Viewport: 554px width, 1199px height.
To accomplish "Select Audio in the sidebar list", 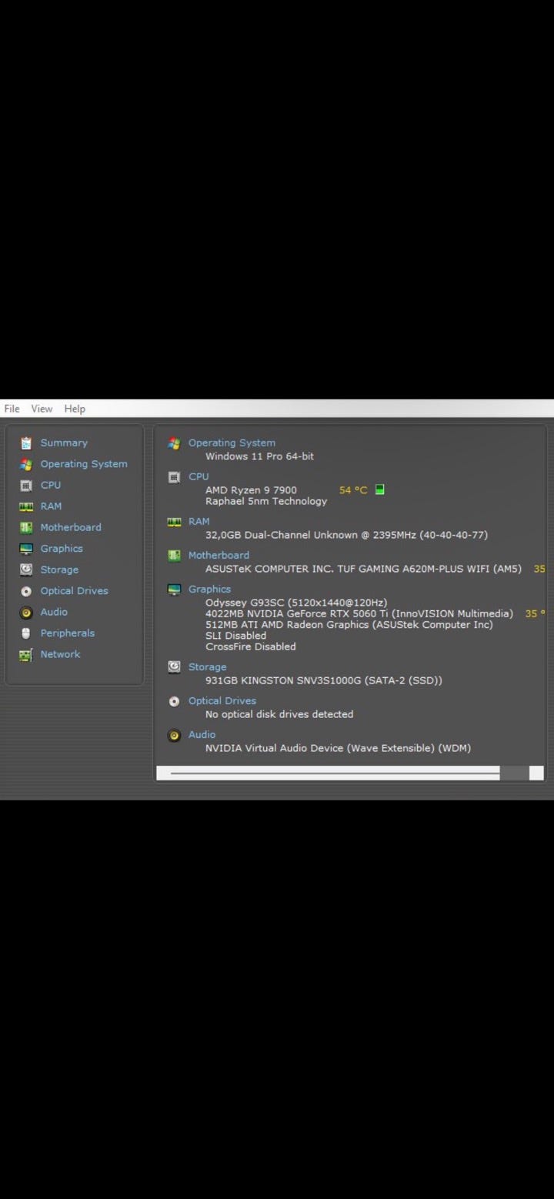I will [54, 613].
